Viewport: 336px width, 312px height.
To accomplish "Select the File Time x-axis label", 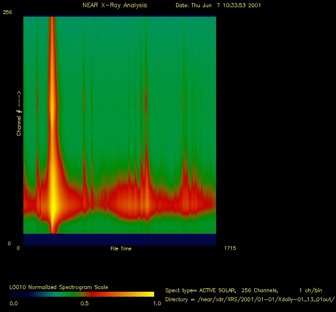I will pyautogui.click(x=121, y=249).
